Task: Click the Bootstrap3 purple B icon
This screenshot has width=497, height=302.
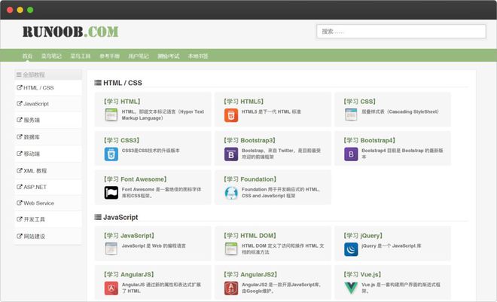Action: pyautogui.click(x=231, y=154)
